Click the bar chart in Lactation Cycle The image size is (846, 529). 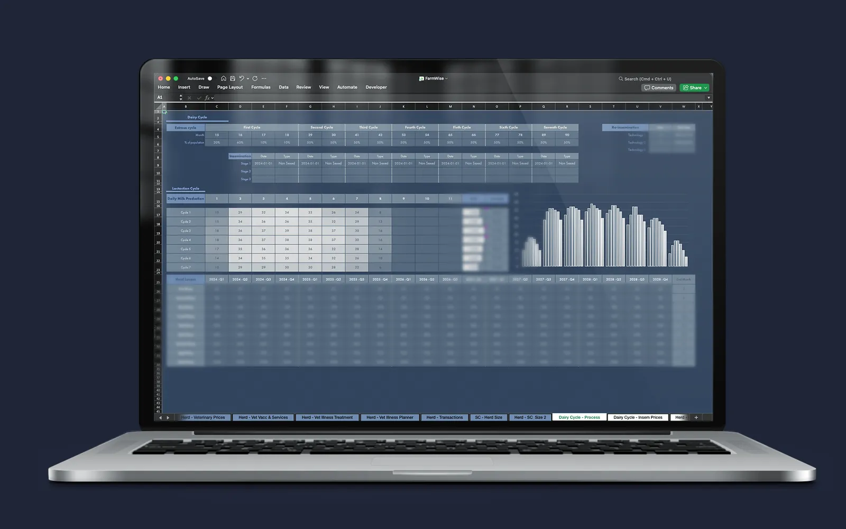[x=603, y=231]
